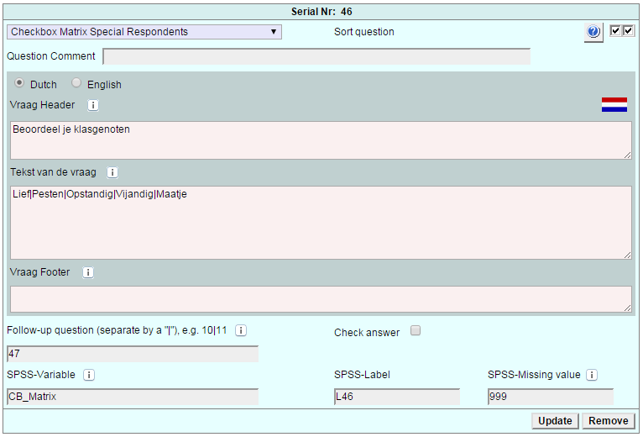This screenshot has height=437, width=643.
Task: Open info icon next to Vraag Header
Action: [x=93, y=105]
